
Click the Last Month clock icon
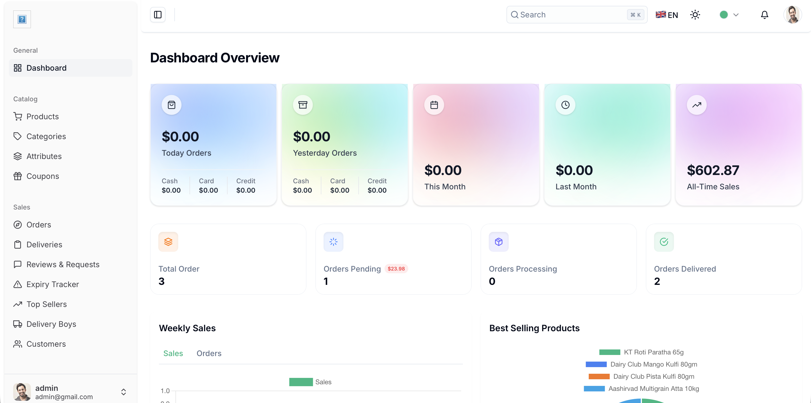tap(565, 105)
